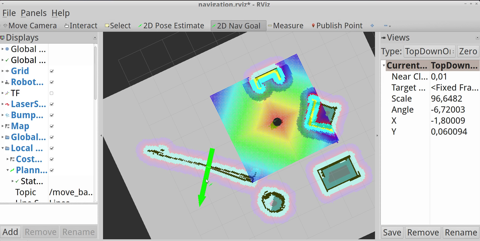Click the blue plus add-tool icon

pyautogui.click(x=372, y=26)
